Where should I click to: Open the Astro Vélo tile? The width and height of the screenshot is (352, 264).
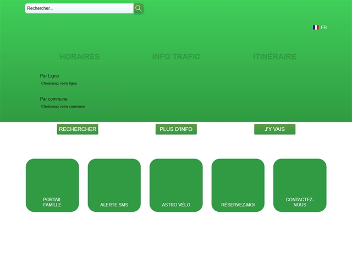point(176,185)
